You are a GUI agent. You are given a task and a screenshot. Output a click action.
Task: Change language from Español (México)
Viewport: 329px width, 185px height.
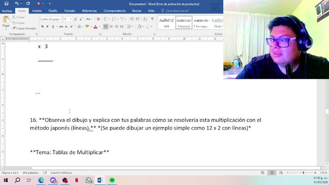[61, 173]
